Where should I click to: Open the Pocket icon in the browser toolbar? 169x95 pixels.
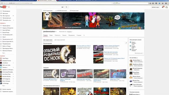(x=156, y=3)
